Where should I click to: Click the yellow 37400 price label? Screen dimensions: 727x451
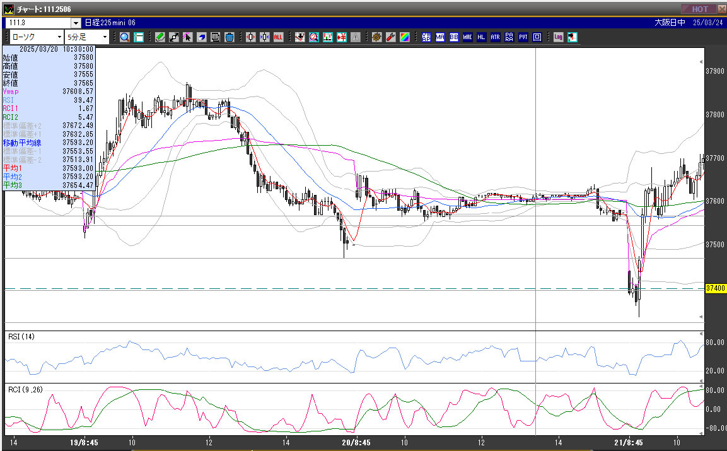click(x=714, y=288)
